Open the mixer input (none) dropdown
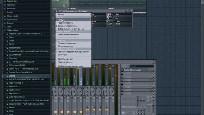 click(142, 66)
